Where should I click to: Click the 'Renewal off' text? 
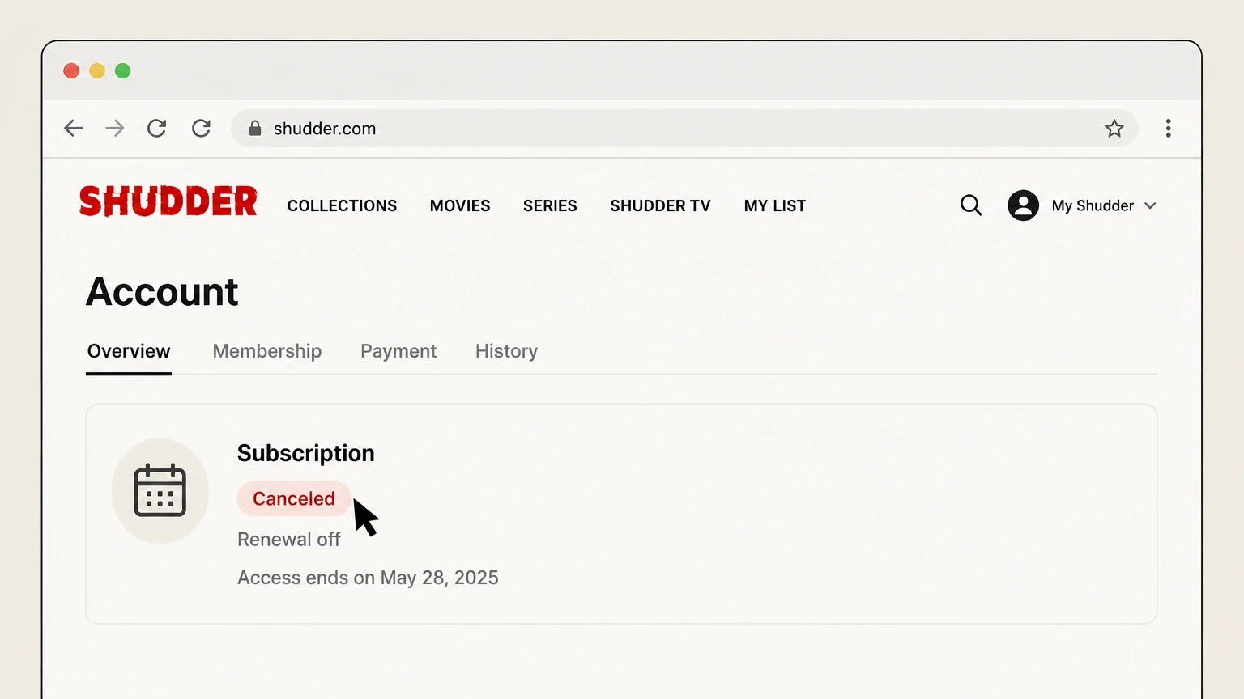coord(289,539)
